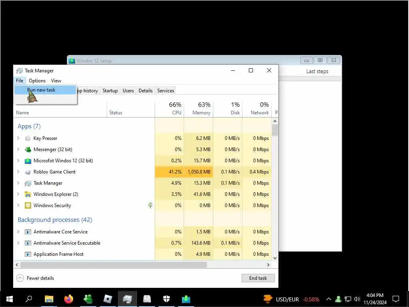Click the Windows Security shield icon

[28, 205]
